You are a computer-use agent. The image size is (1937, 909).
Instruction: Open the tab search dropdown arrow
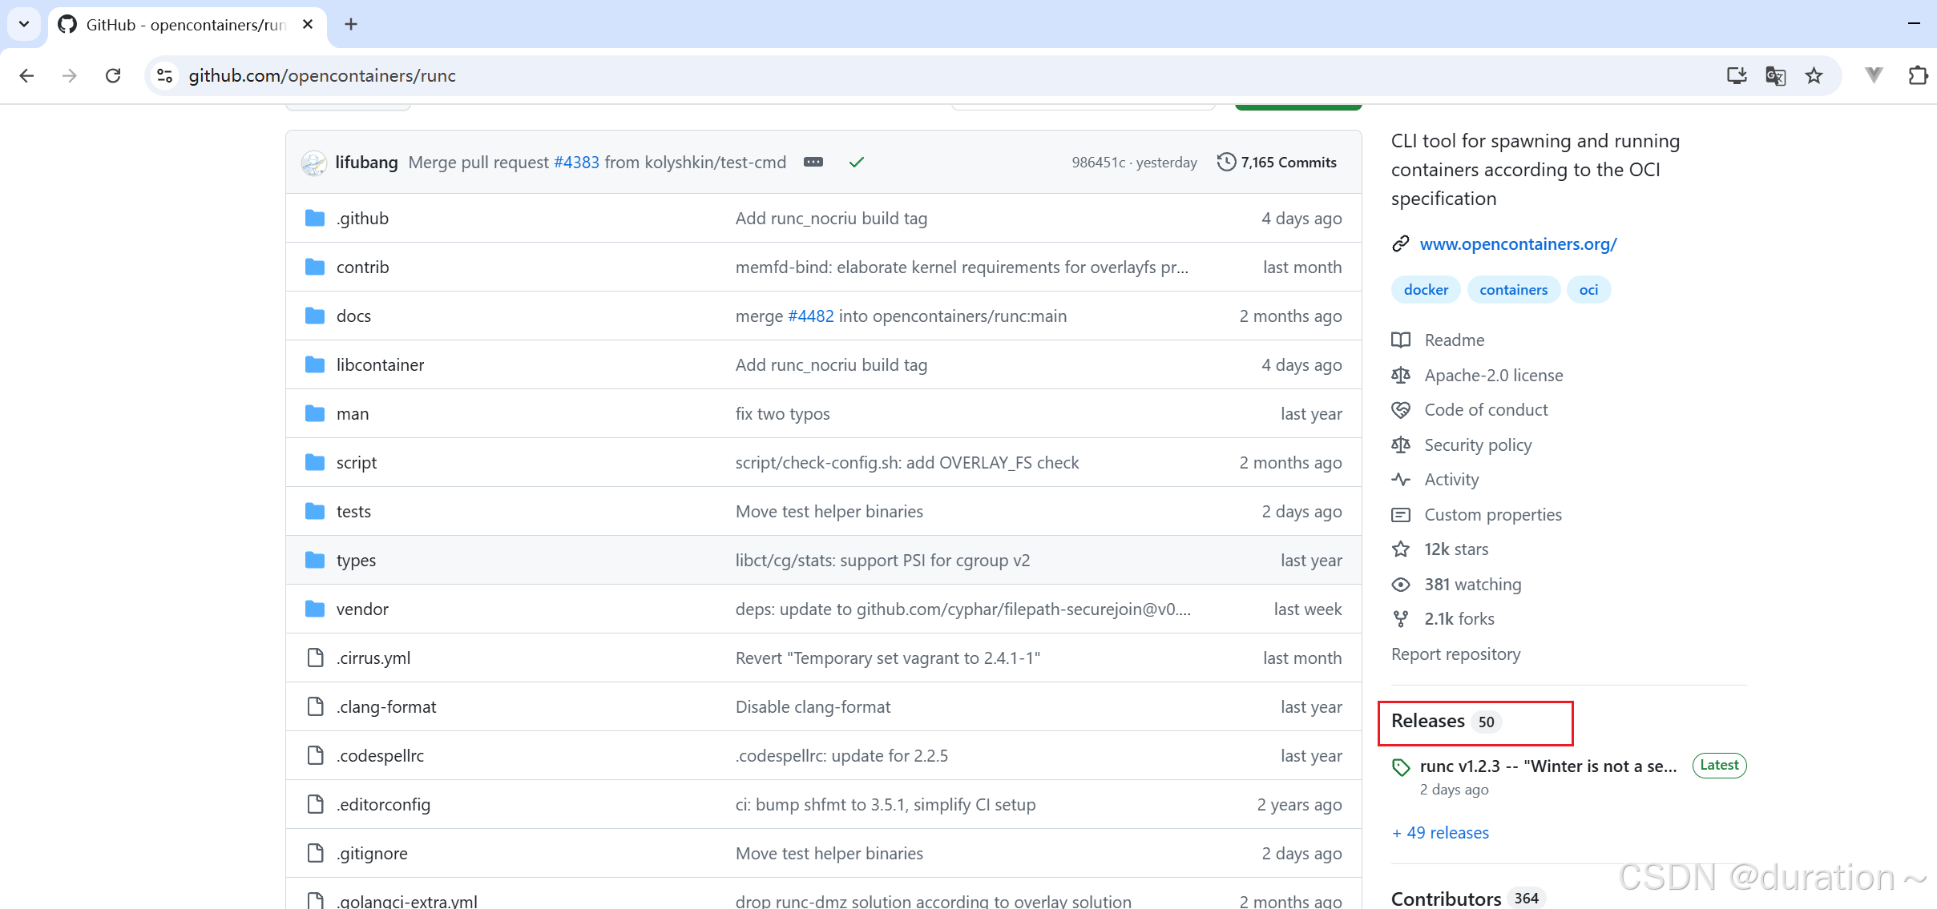tap(24, 24)
